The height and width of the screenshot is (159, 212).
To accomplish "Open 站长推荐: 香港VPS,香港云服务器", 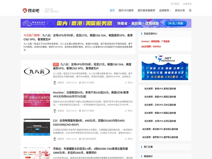I will point(160,89).
